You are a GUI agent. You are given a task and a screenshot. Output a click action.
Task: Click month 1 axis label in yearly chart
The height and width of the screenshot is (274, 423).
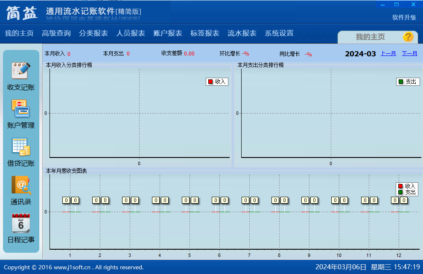[x=70, y=255]
